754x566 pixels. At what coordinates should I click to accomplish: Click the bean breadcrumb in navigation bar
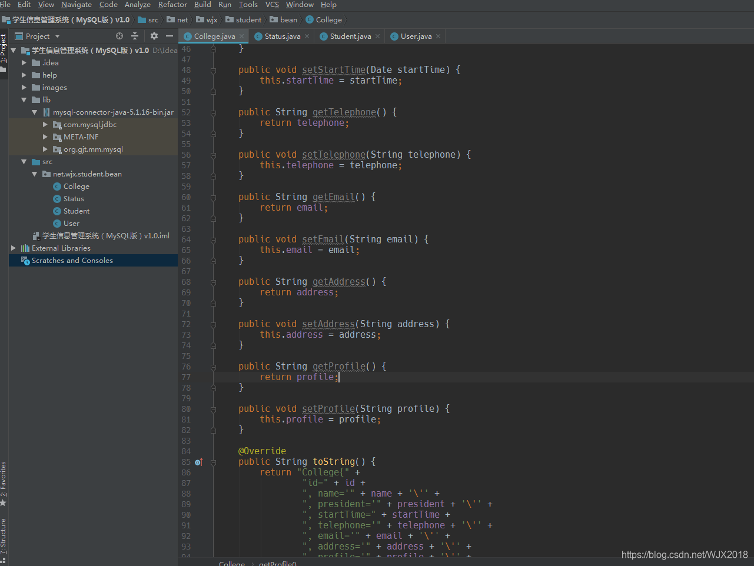coord(284,20)
